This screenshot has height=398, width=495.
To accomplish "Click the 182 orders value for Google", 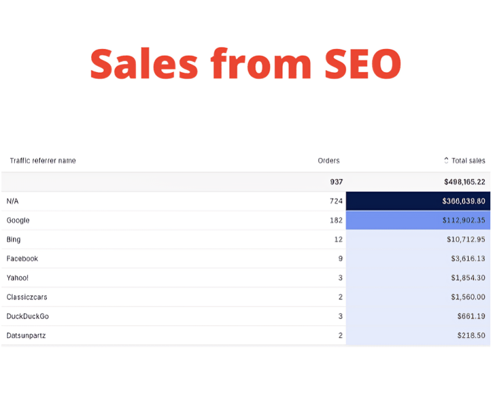I will point(336,220).
